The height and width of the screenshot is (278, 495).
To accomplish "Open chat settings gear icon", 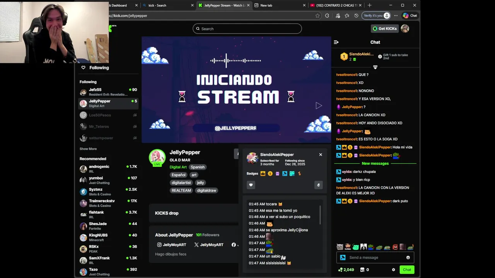I will pyautogui.click(x=394, y=270).
